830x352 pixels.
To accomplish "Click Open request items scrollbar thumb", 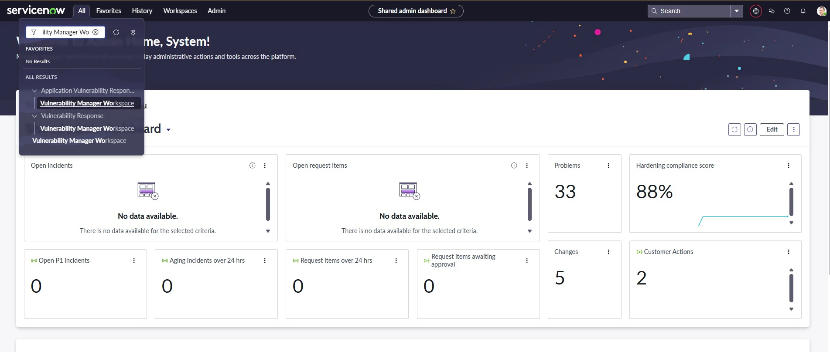I will coord(529,204).
